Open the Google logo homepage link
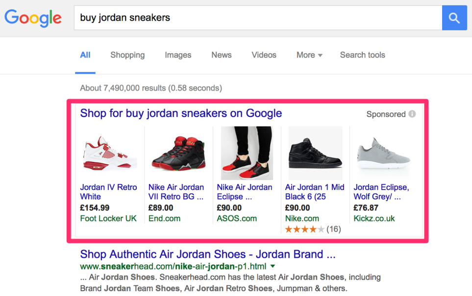This screenshot has height=296, width=472. [33, 18]
